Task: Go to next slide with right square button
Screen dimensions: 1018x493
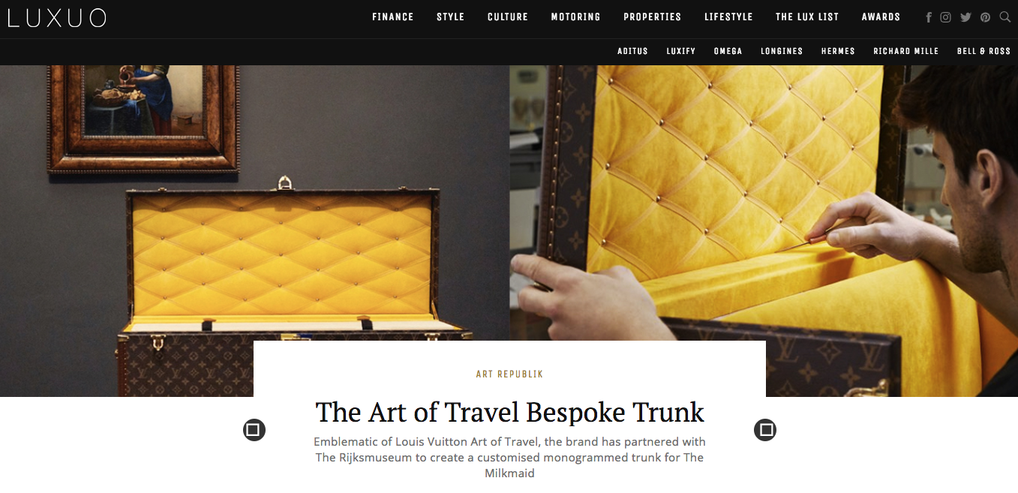Action: click(765, 430)
